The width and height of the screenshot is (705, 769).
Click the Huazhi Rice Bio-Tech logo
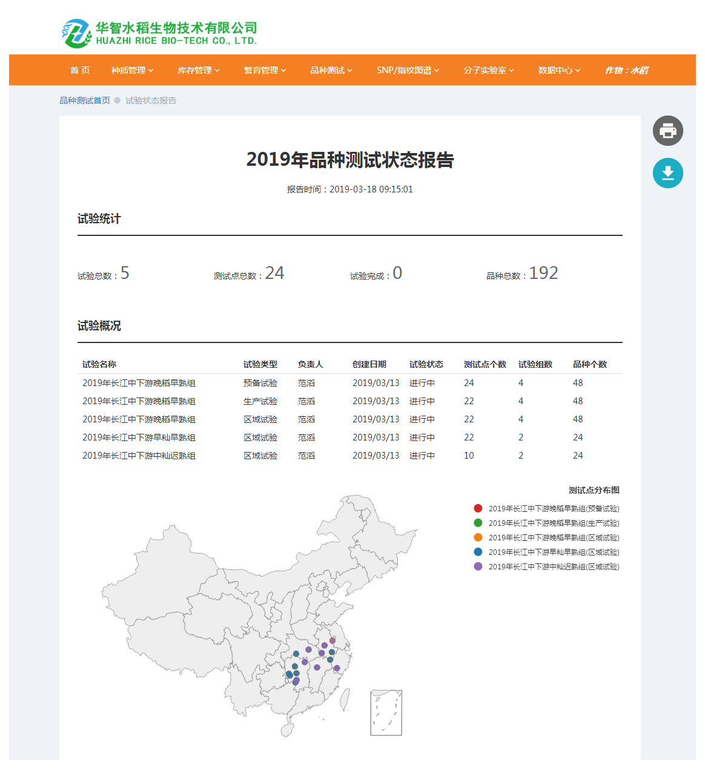[x=159, y=33]
